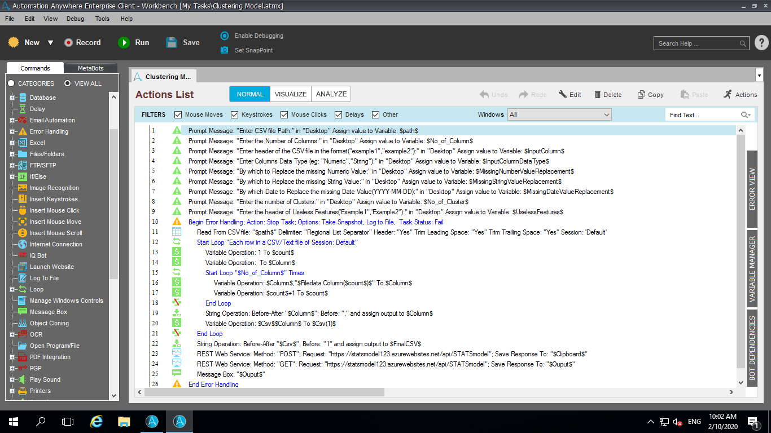The width and height of the screenshot is (771, 433).
Task: Click the Find Text input field
Action: coord(703,115)
